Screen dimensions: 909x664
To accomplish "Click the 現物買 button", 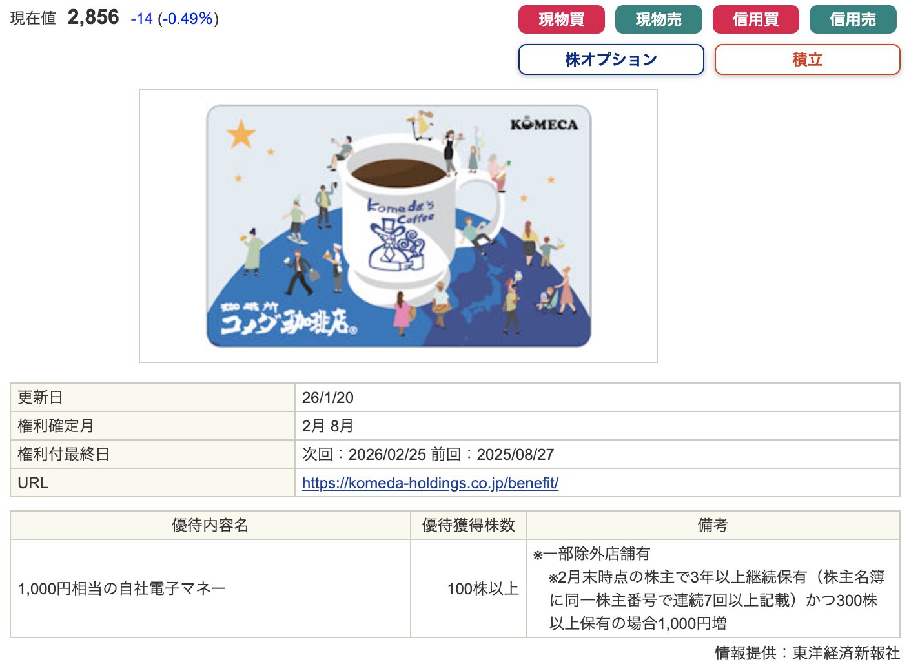I will coord(561,19).
